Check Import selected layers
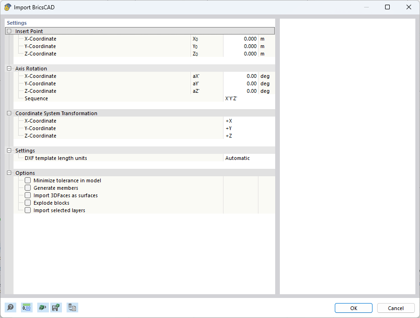The image size is (420, 318). [27, 210]
